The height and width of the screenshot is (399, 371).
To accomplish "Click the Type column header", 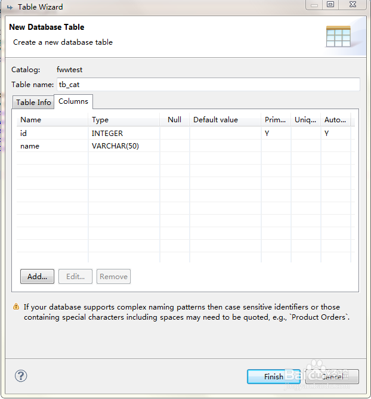I will click(x=124, y=120).
